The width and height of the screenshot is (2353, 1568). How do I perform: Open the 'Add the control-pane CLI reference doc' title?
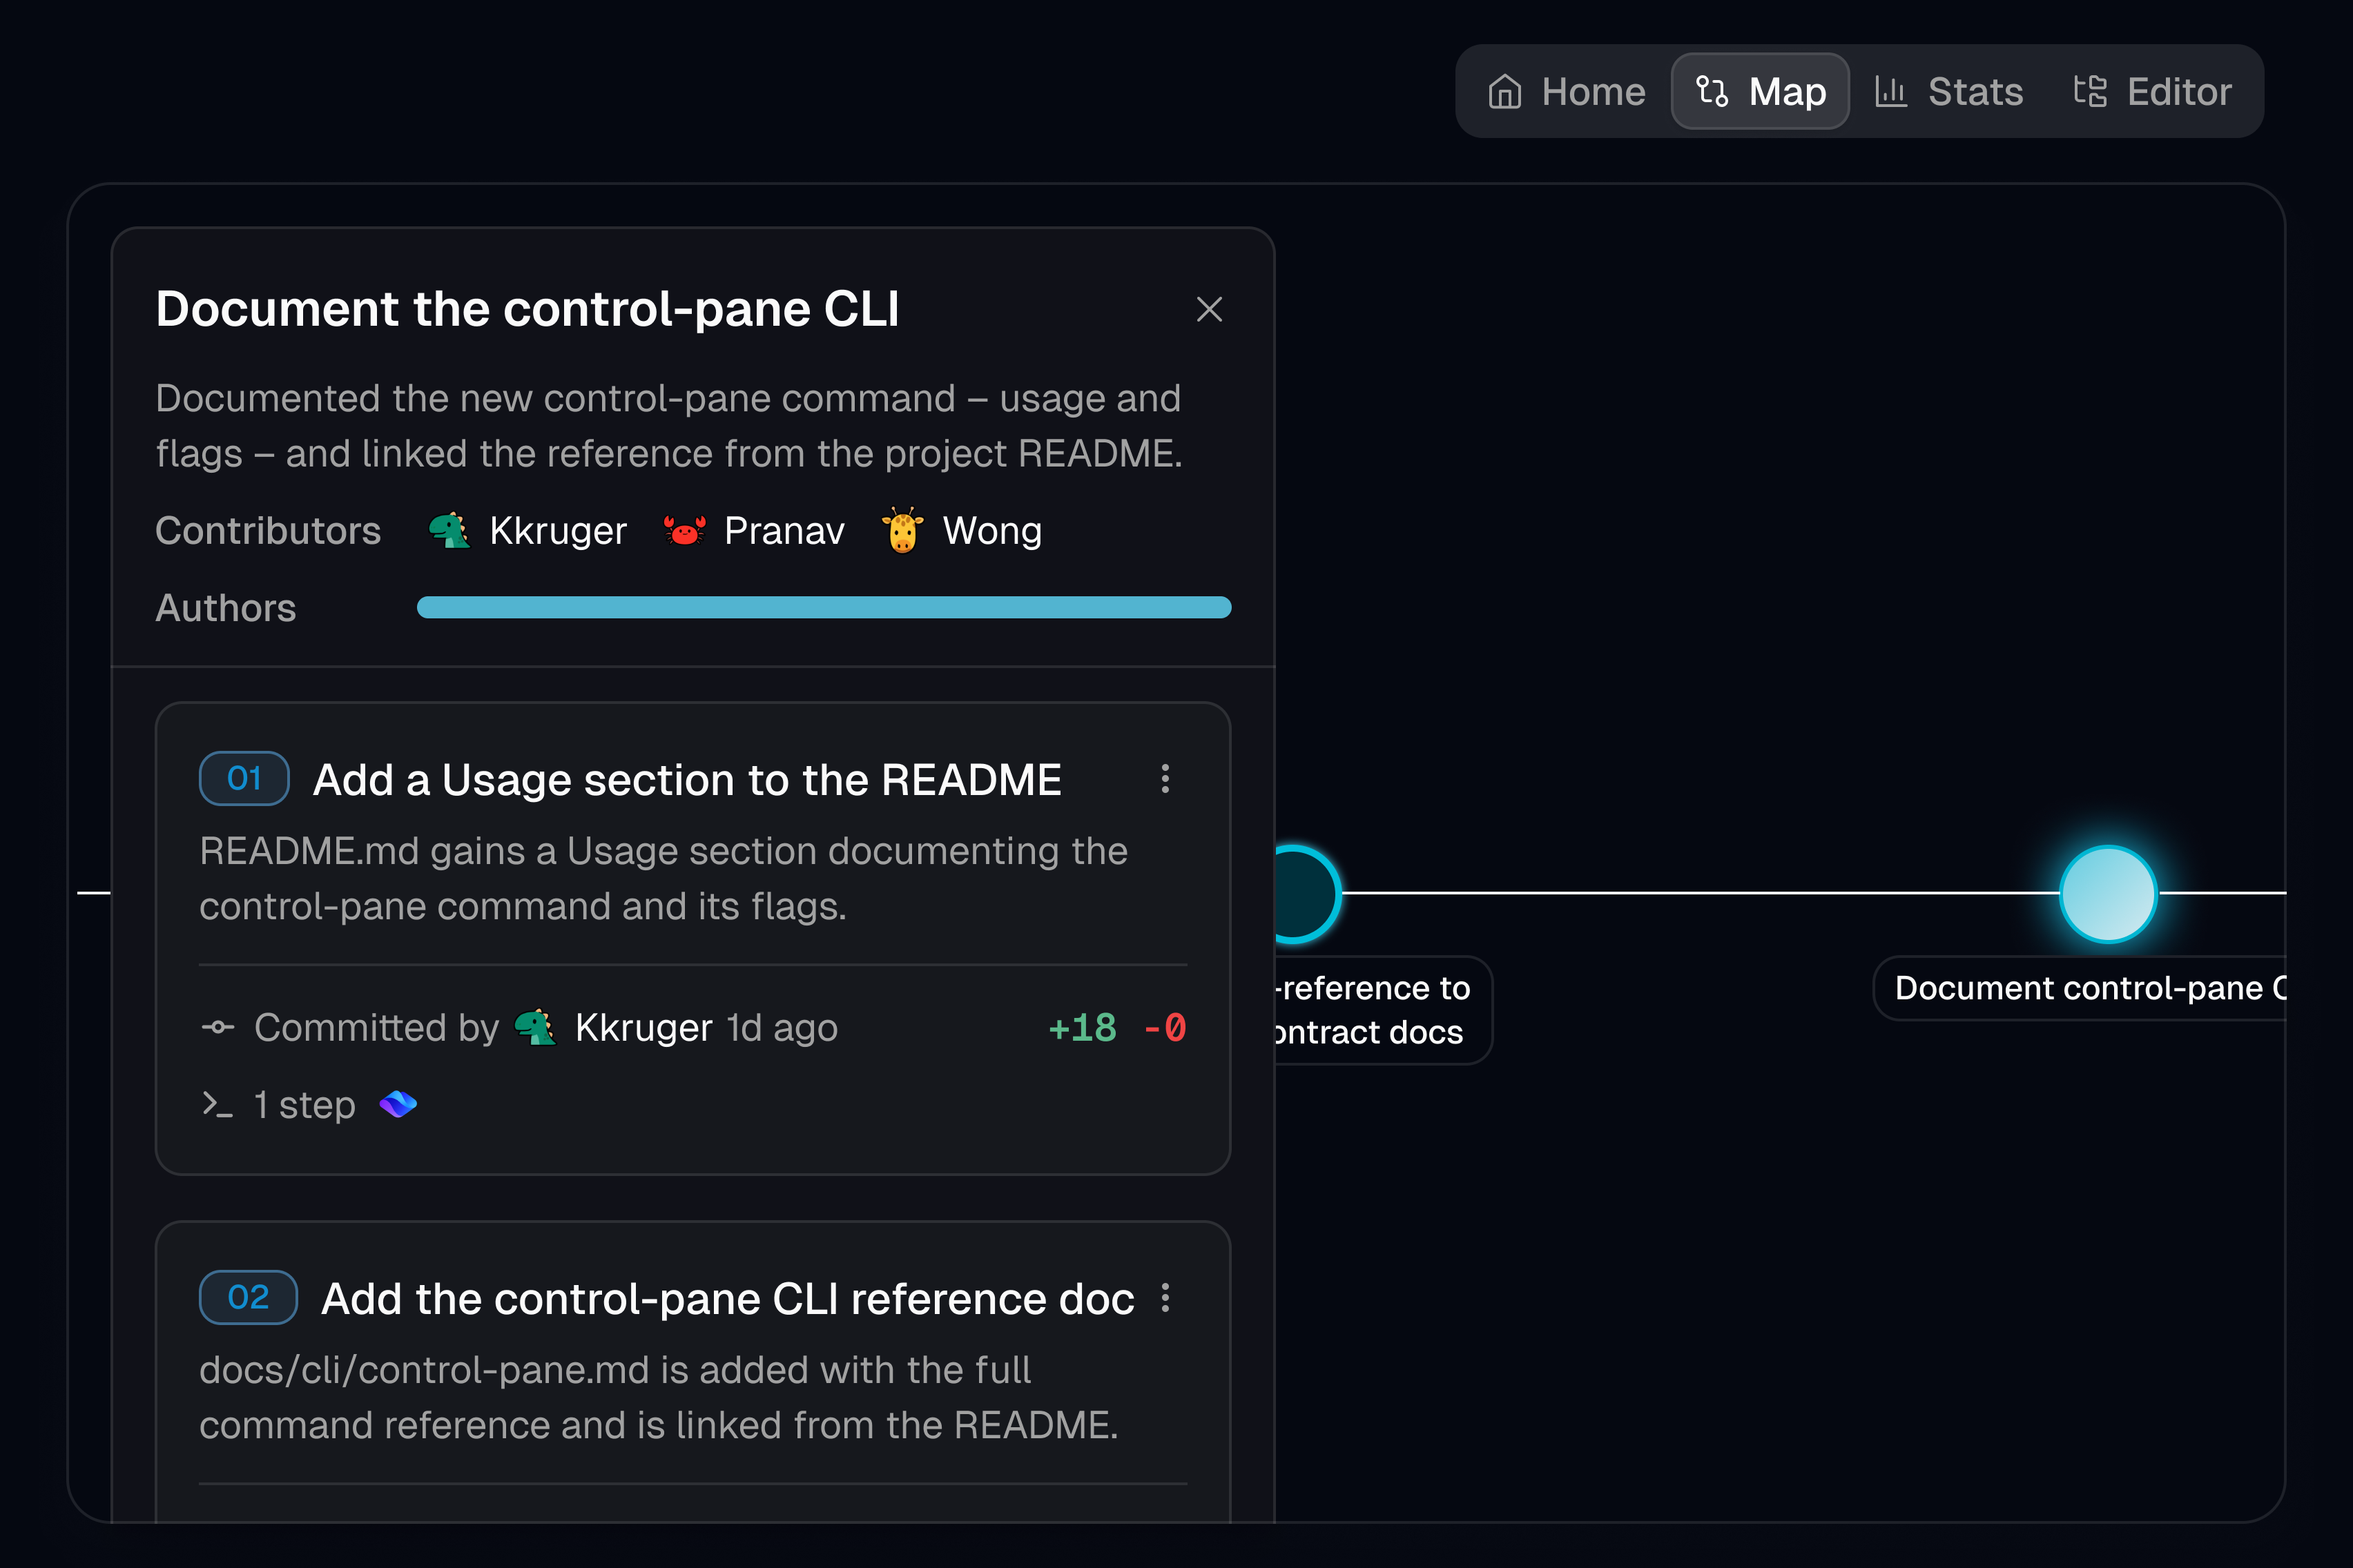pyautogui.click(x=727, y=1299)
